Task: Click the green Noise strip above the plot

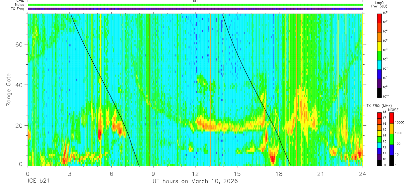Action: tap(195, 5)
